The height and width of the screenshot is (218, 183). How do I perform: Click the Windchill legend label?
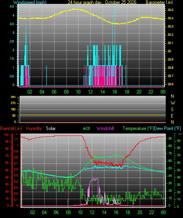point(105,128)
